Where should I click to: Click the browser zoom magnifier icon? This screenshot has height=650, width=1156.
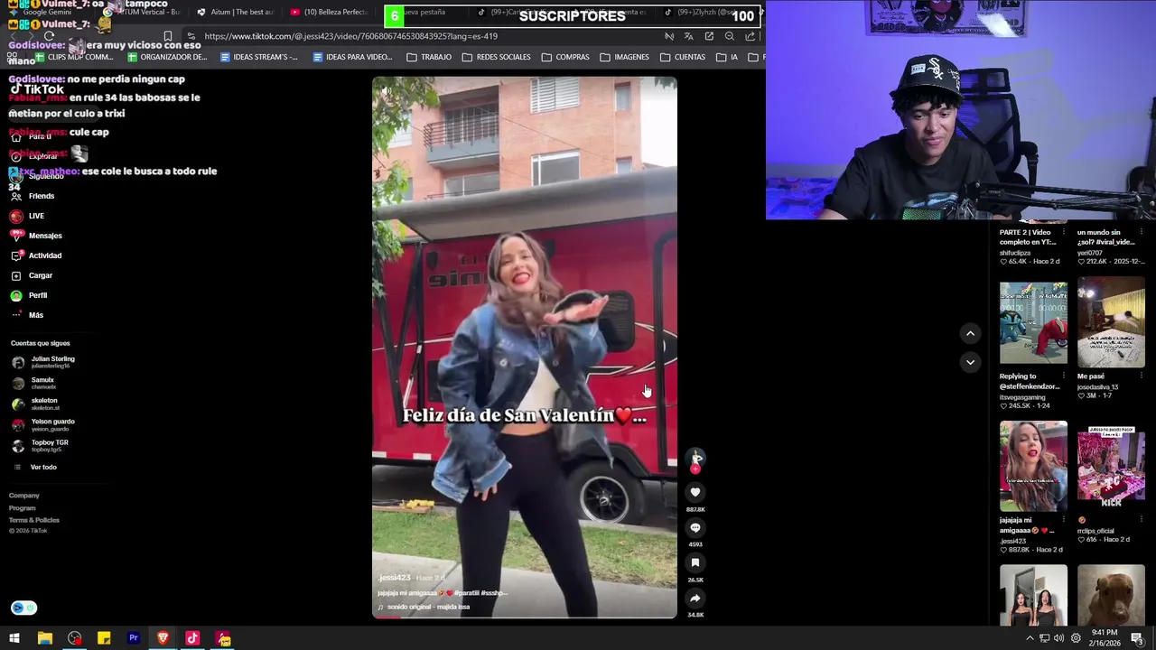coord(730,36)
